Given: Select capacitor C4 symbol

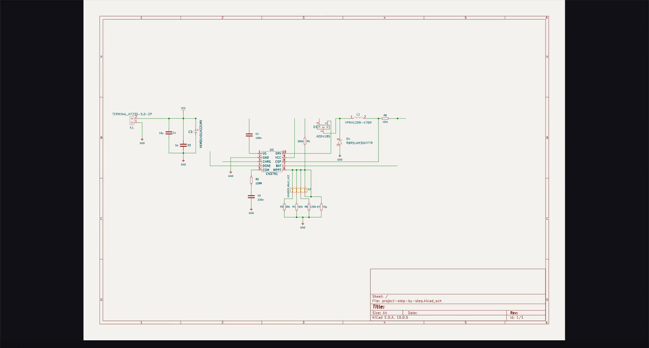Looking at the screenshot, I should tap(249, 135).
